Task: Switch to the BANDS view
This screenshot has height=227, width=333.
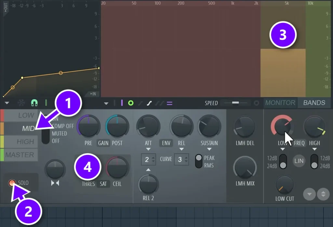Action: tap(314, 103)
